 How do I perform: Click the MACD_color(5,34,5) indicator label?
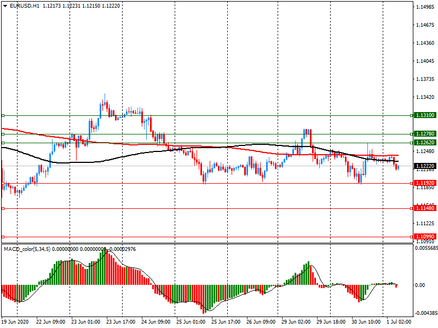tap(27, 249)
